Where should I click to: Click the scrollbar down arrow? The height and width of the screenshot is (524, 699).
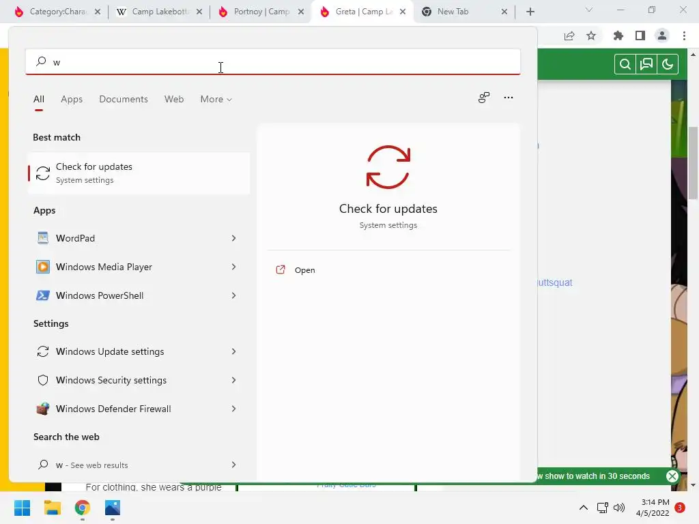tap(694, 485)
